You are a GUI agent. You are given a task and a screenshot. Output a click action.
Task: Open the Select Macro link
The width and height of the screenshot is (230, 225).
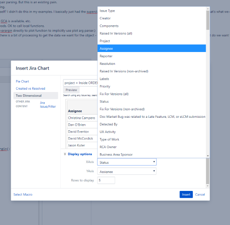23,195
